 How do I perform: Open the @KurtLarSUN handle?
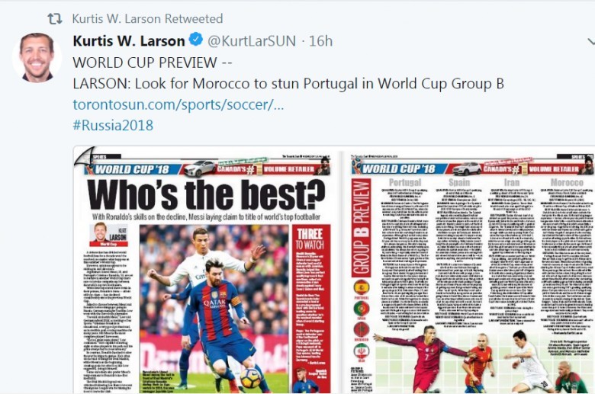point(252,40)
